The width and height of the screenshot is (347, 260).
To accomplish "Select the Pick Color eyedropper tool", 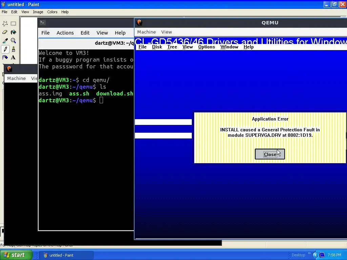I will [5, 41].
